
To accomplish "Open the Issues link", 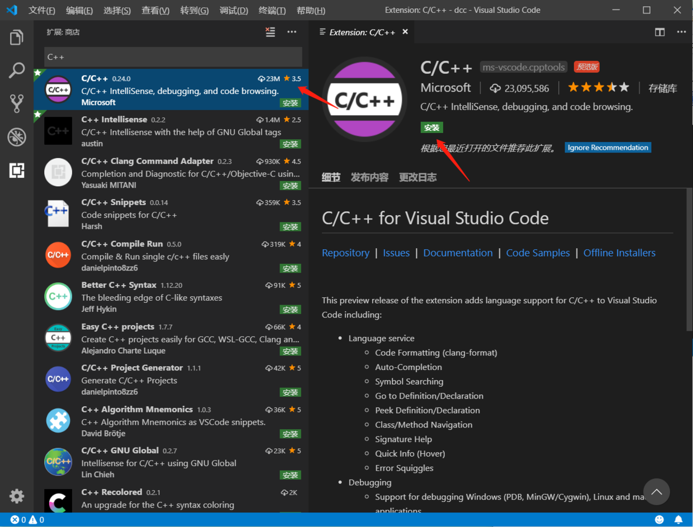I will coord(396,253).
